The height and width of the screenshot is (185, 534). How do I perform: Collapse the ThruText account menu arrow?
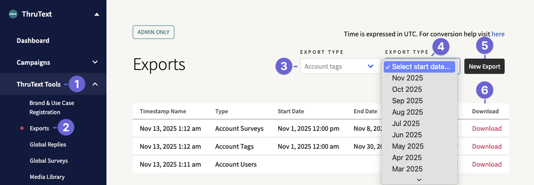(x=96, y=14)
